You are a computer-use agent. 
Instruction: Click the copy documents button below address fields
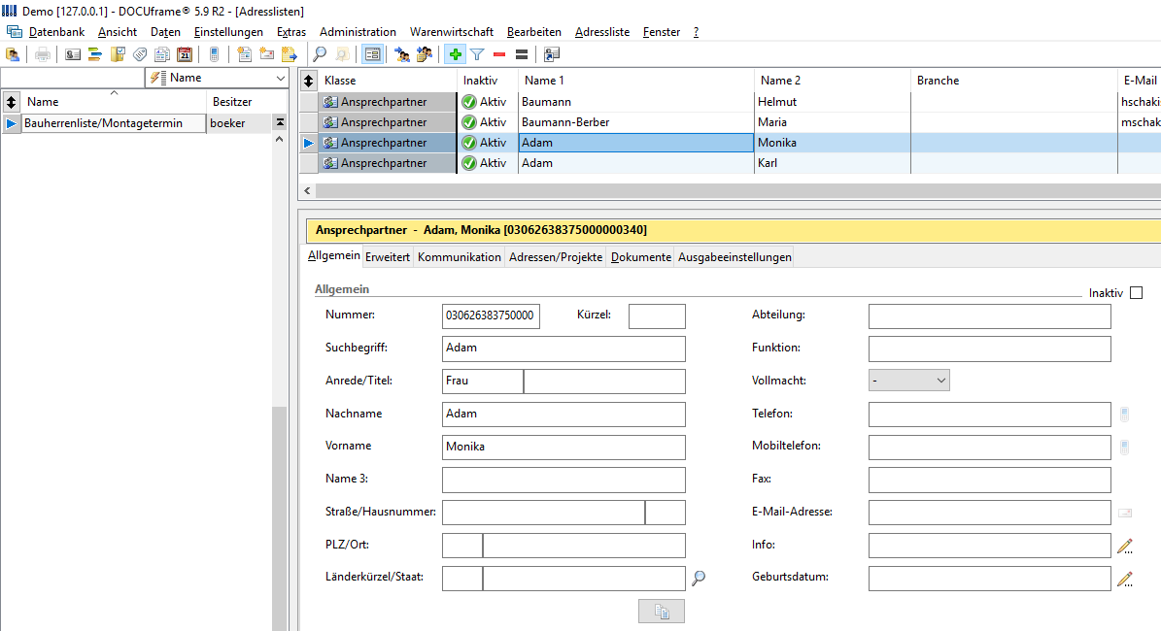(x=662, y=612)
